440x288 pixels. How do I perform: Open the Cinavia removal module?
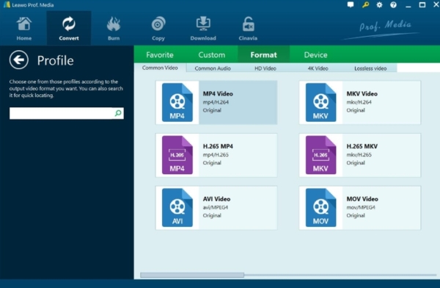(x=248, y=29)
